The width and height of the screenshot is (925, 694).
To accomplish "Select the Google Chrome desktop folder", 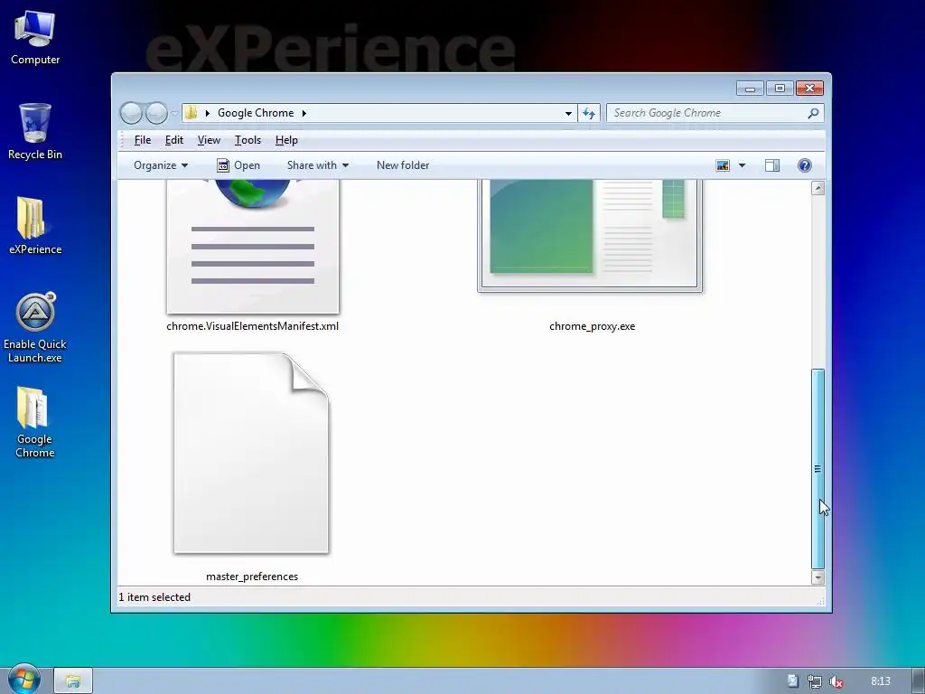I will (35, 422).
